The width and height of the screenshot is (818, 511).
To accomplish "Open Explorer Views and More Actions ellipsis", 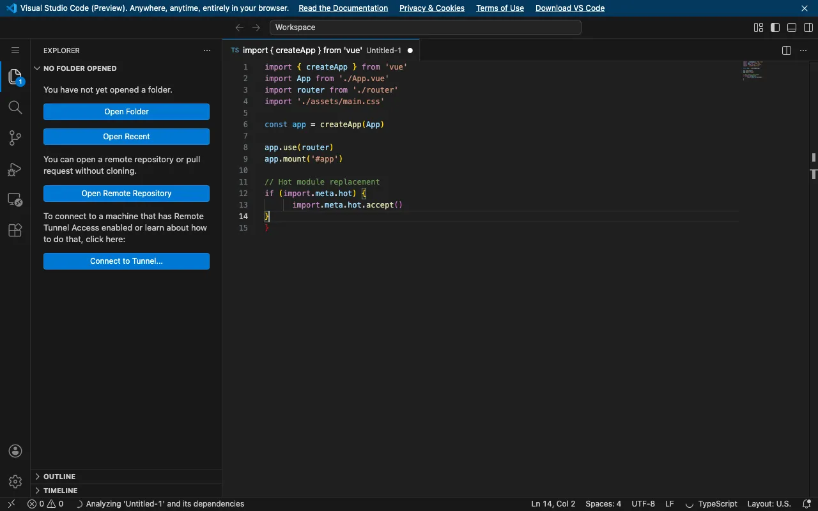I will point(206,50).
